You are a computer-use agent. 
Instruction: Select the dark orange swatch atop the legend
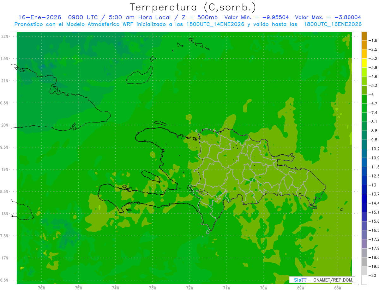(364, 36)
